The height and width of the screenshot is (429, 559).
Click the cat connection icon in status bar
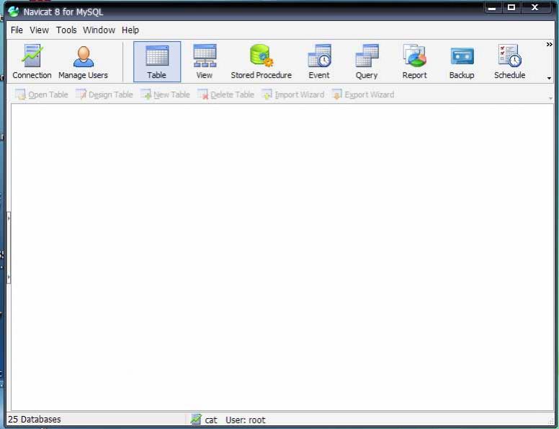pos(196,419)
